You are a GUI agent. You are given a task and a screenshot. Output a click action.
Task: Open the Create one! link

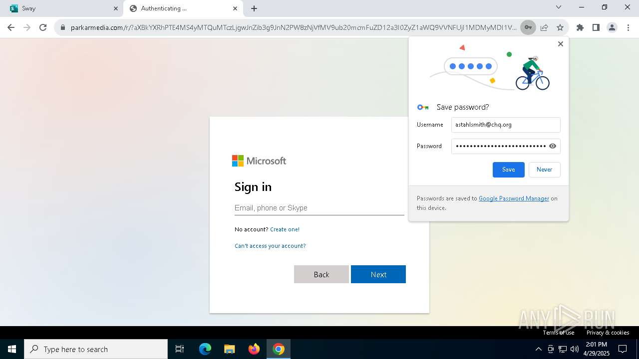[x=285, y=229]
